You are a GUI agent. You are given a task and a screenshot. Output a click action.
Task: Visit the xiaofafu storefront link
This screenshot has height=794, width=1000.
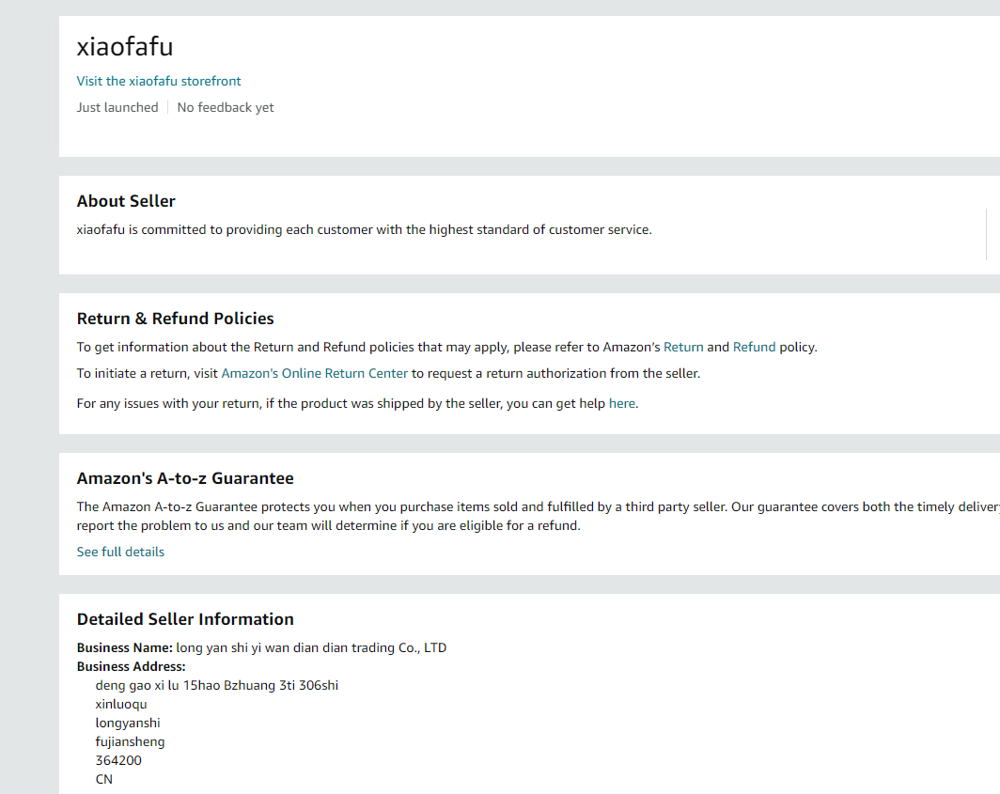click(x=159, y=81)
